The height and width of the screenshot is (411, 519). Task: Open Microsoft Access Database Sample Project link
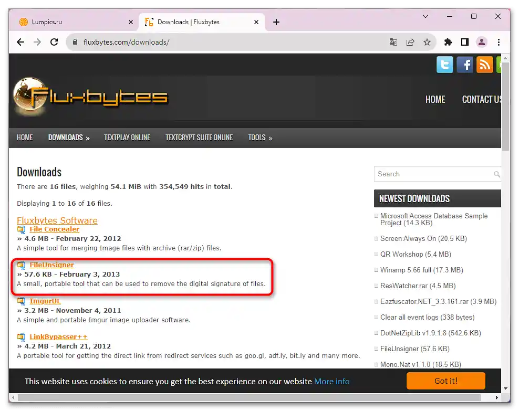(434, 219)
